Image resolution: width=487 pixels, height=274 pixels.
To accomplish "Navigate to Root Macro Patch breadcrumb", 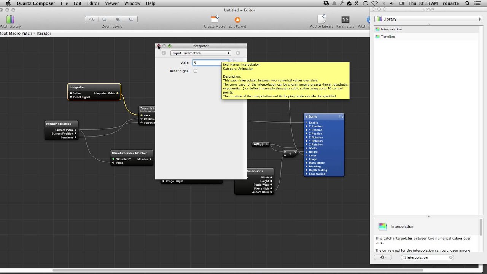I will click(16, 33).
